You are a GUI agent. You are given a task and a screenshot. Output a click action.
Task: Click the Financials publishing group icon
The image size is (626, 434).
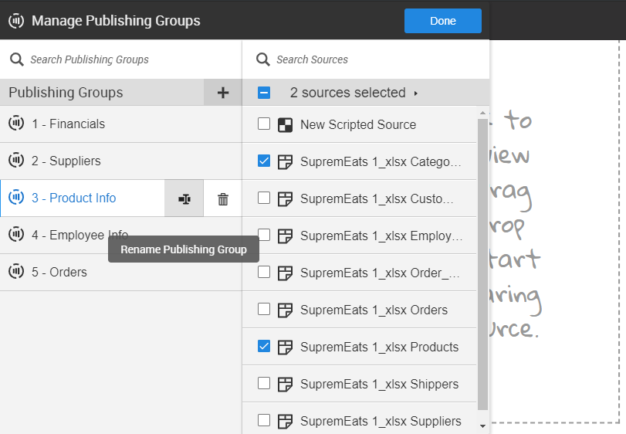[16, 124]
